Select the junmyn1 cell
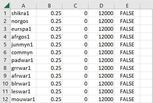Image resolution: width=153 pixels, height=103 pixels. (x=23, y=44)
